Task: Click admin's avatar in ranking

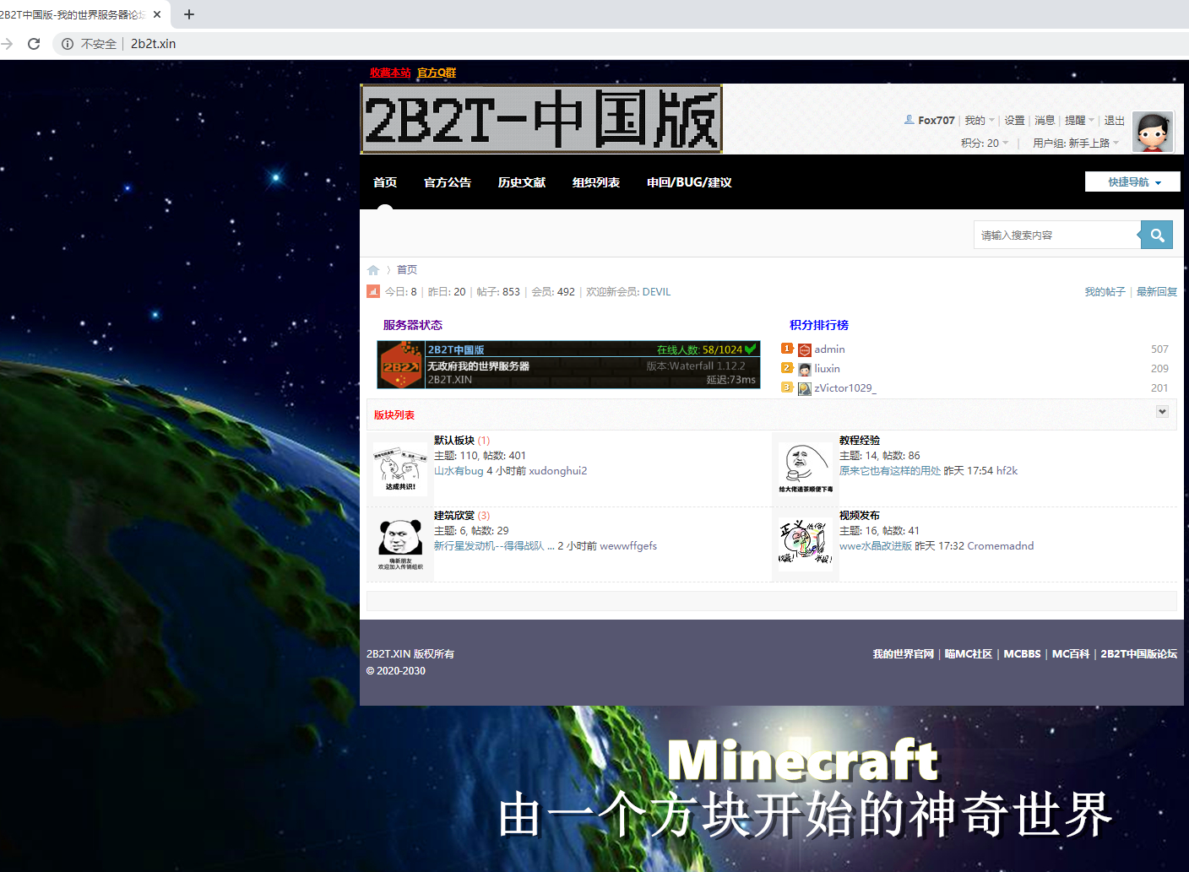Action: coord(805,350)
